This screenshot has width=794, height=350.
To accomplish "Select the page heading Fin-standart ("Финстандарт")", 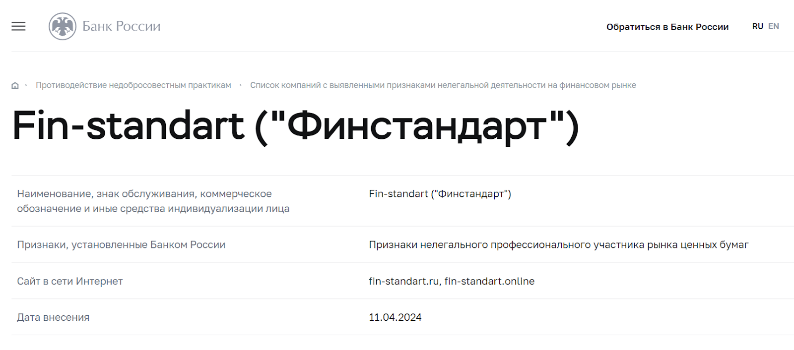I will coord(296,126).
